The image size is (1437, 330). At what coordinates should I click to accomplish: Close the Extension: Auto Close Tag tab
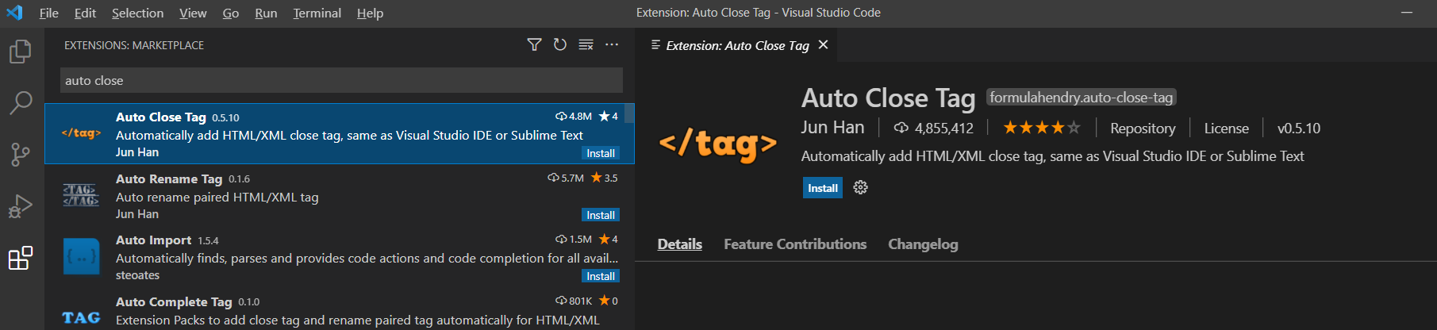pos(823,44)
